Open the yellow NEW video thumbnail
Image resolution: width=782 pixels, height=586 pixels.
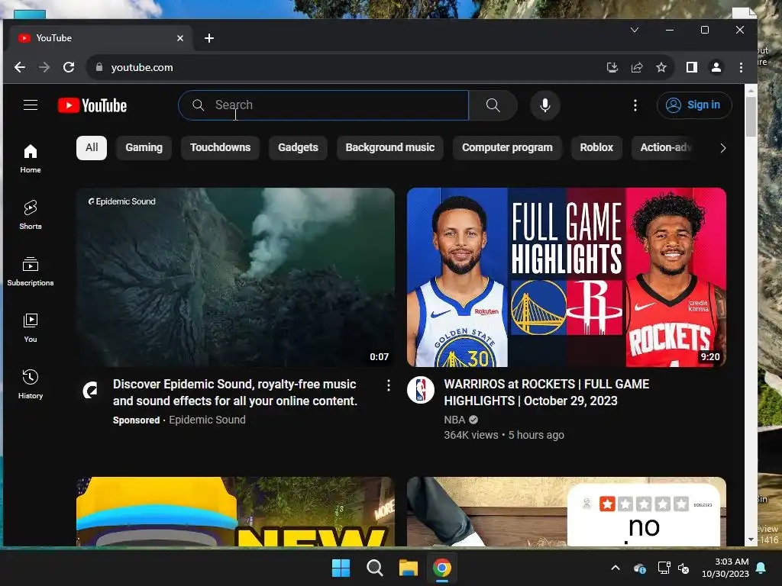tap(235, 511)
